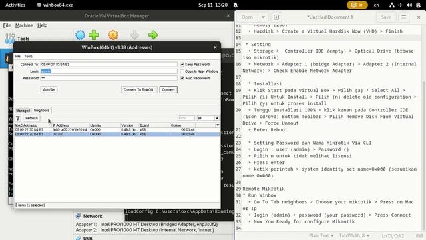Enable Open In New Window checkbox
The image size is (426, 240).
pos(182,71)
